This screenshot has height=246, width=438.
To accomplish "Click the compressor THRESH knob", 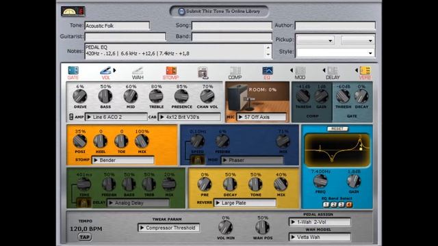I will pos(303,96).
